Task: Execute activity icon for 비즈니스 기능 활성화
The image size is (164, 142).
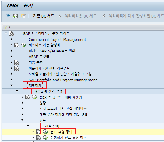Action: click(x=23, y=45)
